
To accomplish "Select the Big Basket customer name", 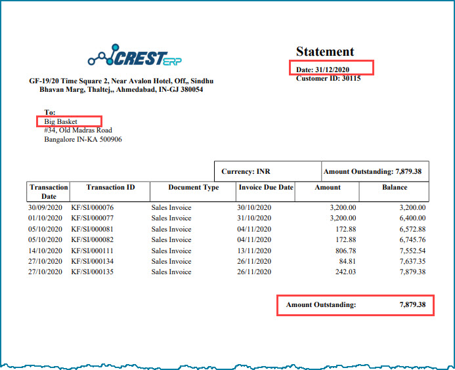I will pyautogui.click(x=60, y=121).
